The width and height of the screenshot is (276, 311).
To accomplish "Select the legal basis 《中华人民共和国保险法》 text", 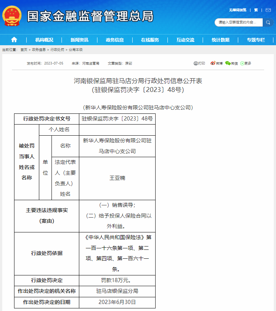I will 115,237.
